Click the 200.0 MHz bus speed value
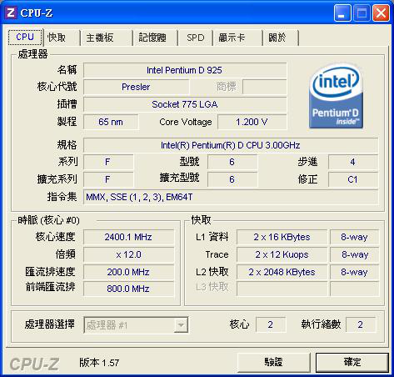Screen dimensions: 394x377 [x=128, y=272]
